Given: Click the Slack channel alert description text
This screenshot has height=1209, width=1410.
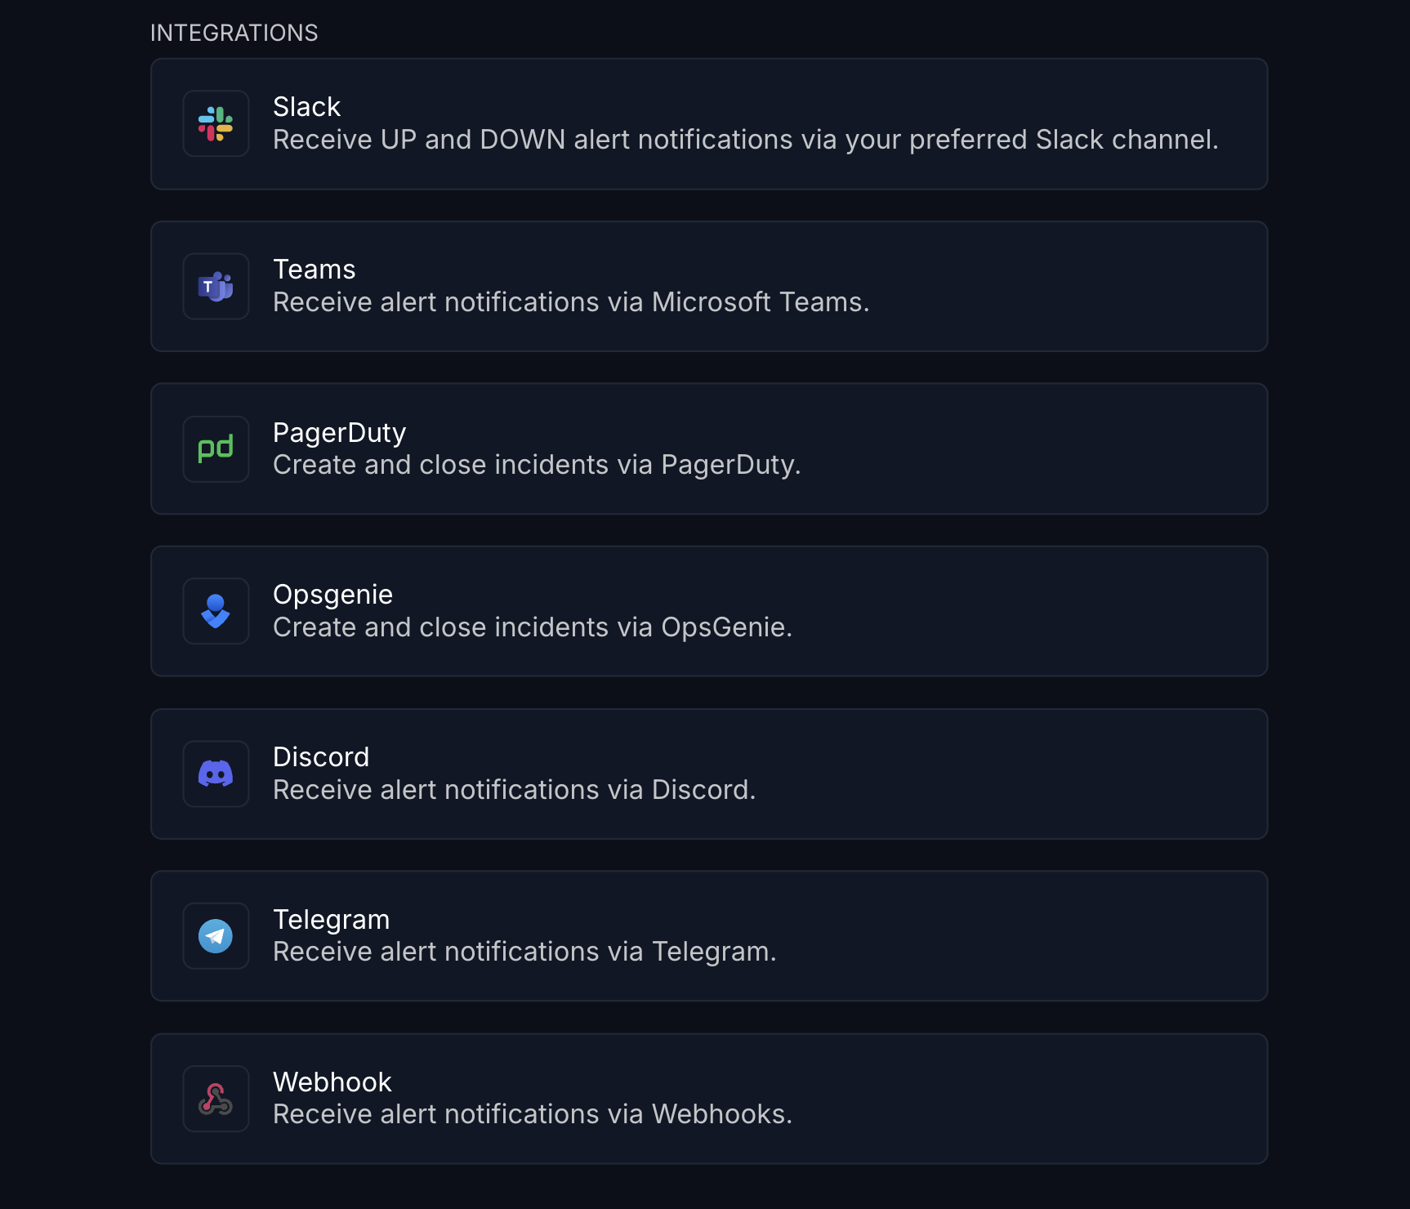Looking at the screenshot, I should pos(745,140).
